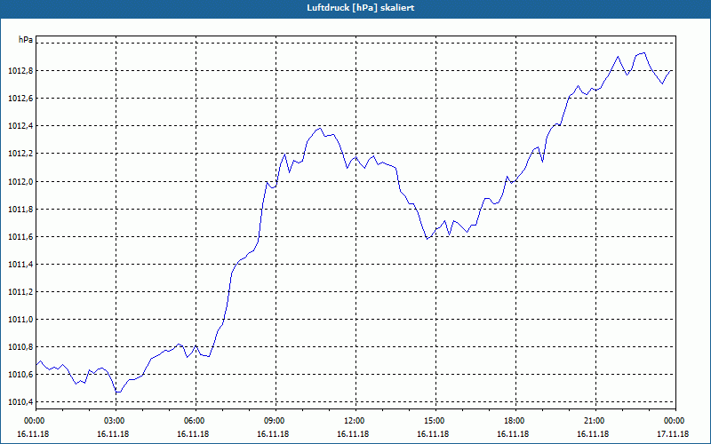
Task: Click the chart title 'Luftdruck [hPa] skaliert'
Action: (x=361, y=8)
